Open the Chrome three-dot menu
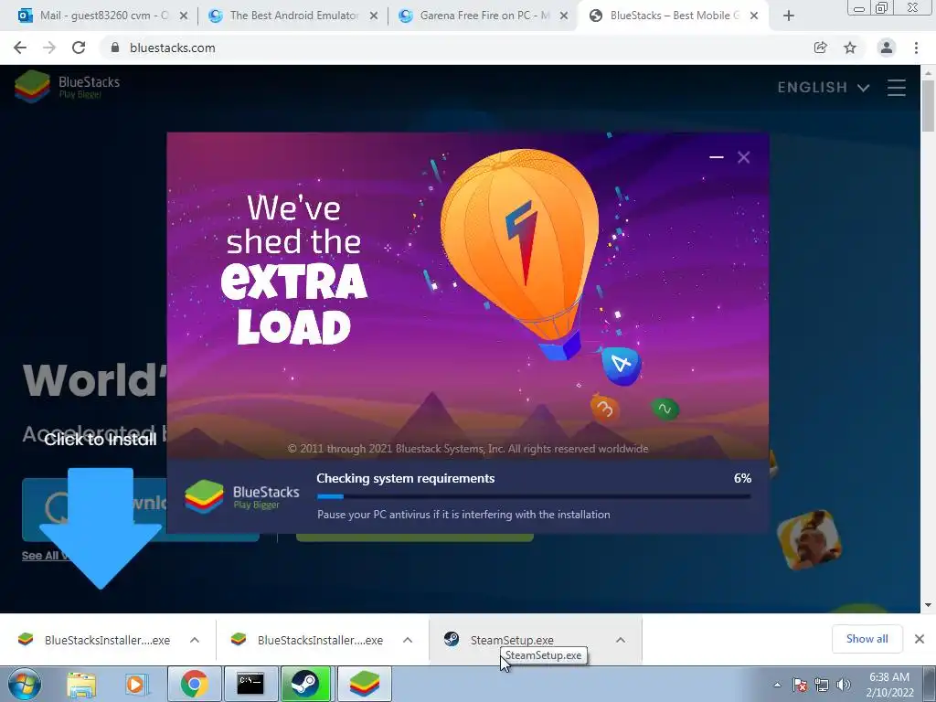The image size is (936, 702). (916, 48)
